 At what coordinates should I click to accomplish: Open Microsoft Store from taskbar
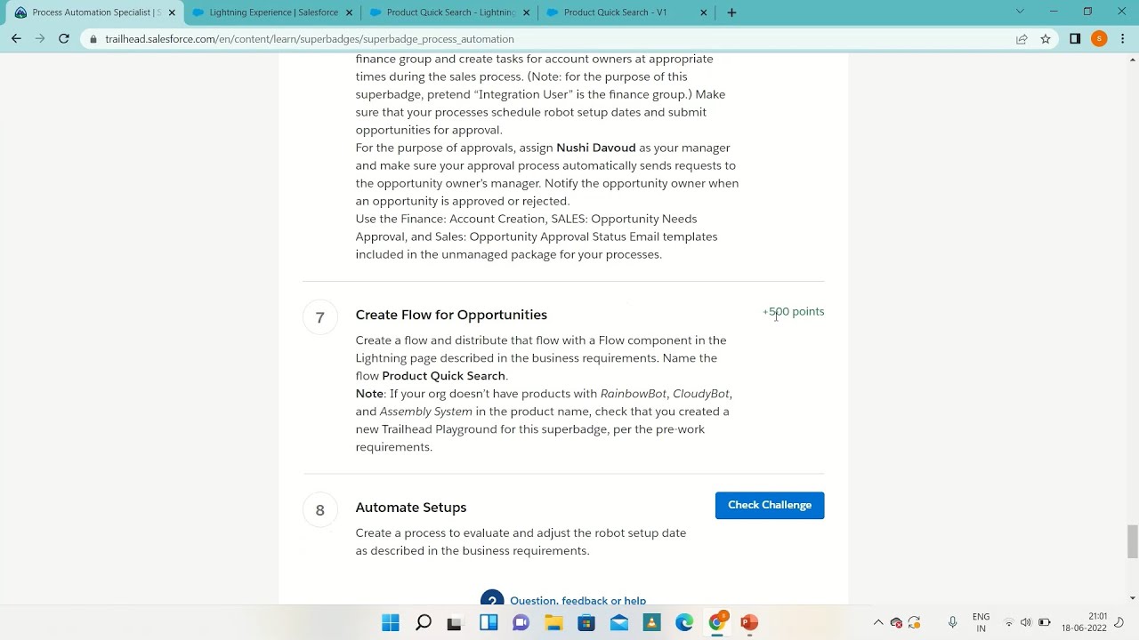coord(586,622)
